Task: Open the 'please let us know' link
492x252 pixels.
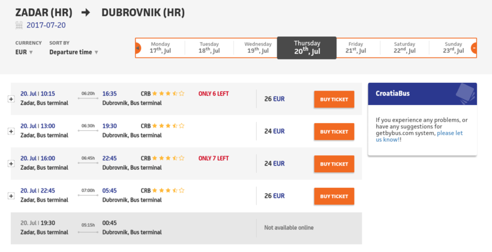Action: (449, 133)
